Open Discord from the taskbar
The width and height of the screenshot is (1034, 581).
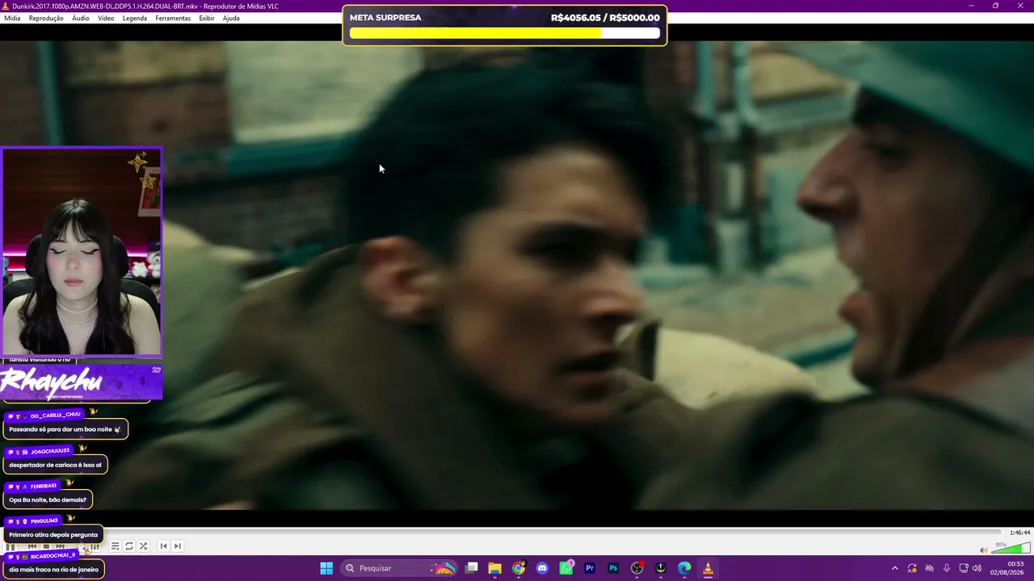(542, 568)
